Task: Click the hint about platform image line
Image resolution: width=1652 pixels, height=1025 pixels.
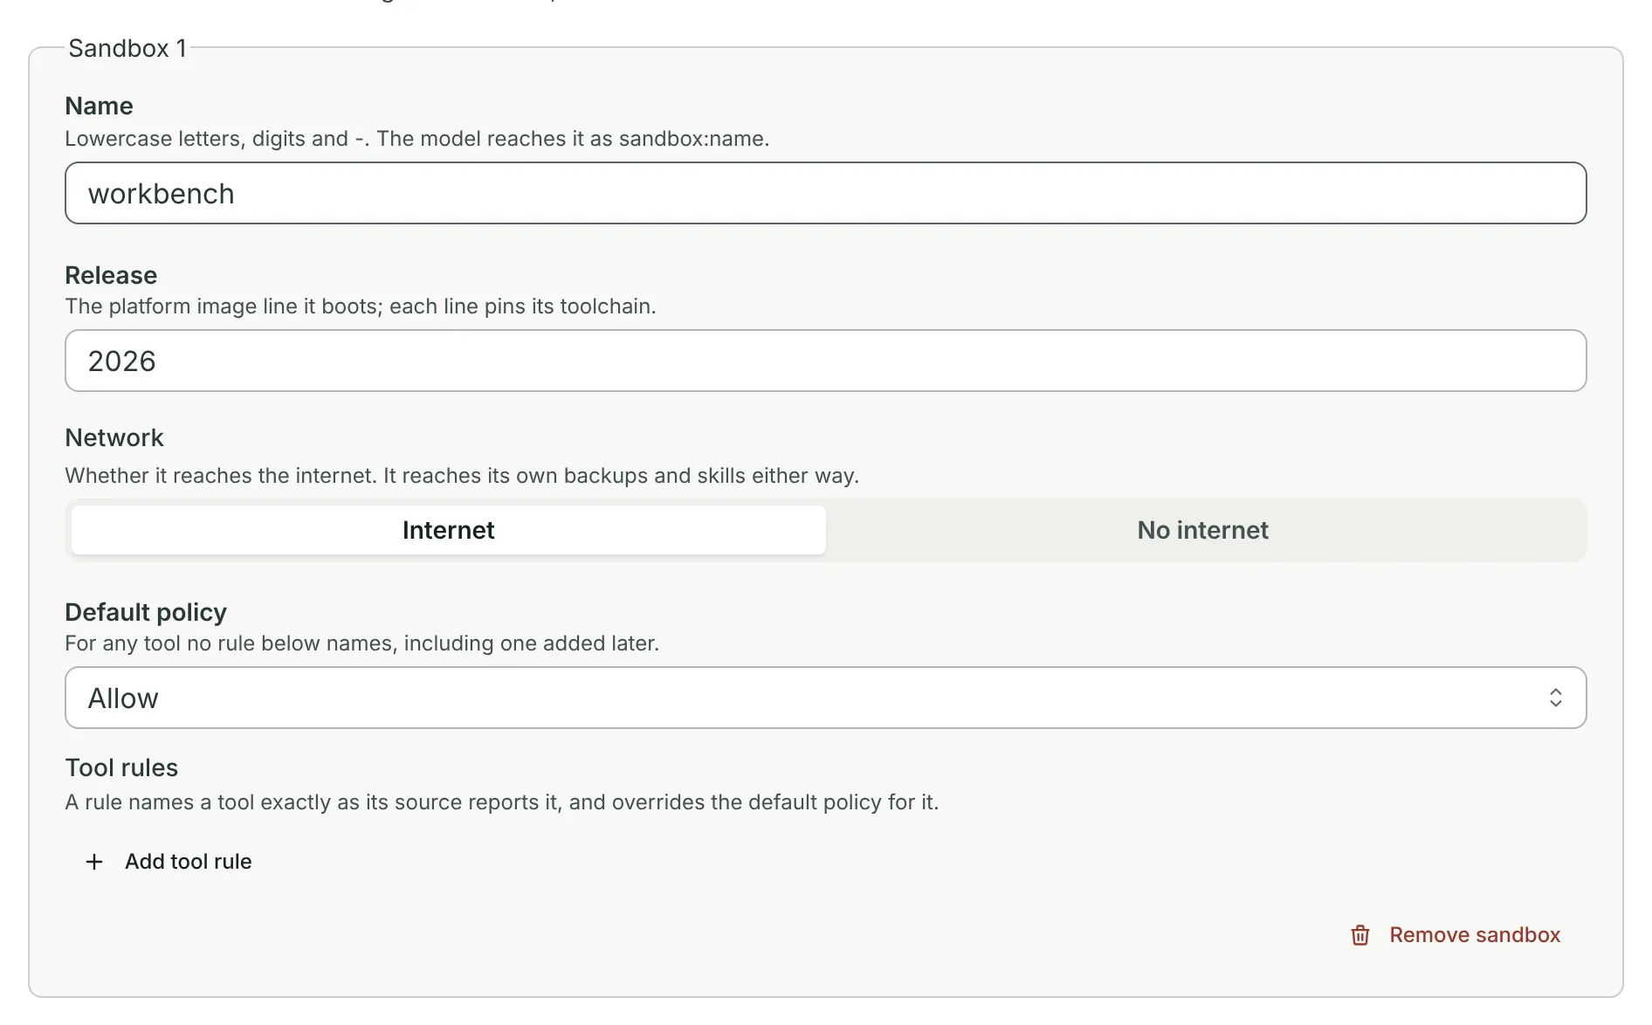Action: pos(360,306)
